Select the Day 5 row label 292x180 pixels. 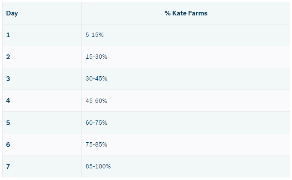pyautogui.click(x=8, y=123)
